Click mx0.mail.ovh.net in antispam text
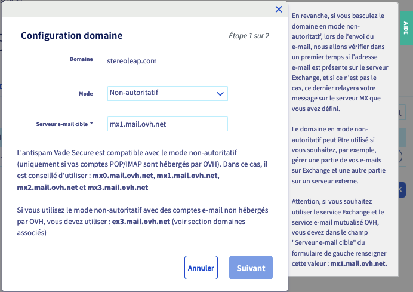 [123, 176]
